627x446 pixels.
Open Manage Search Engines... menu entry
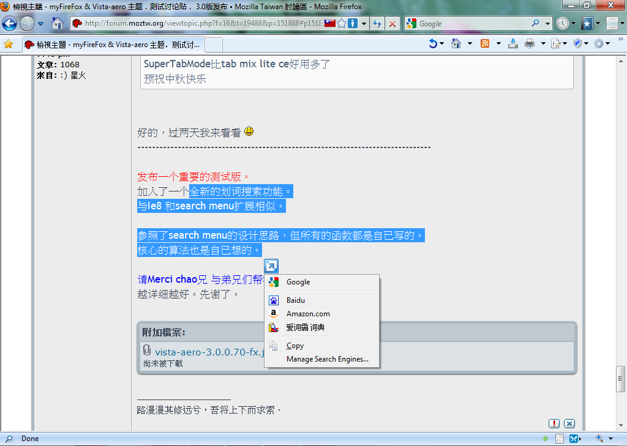(322, 359)
